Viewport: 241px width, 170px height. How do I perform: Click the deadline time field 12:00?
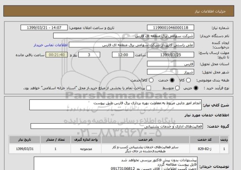click(123, 55)
